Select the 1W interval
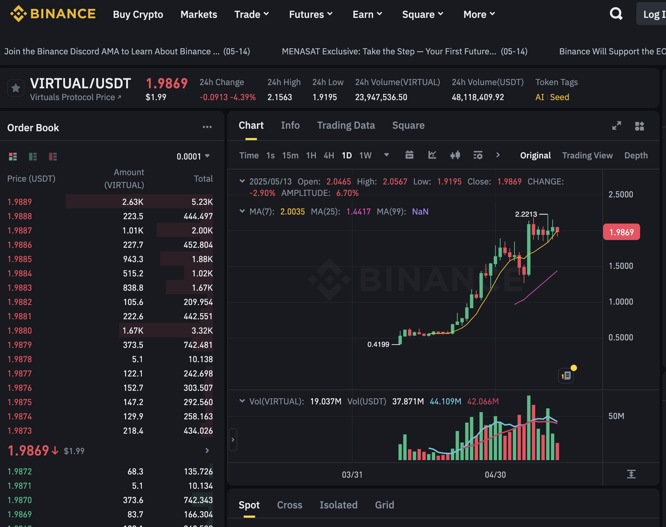The height and width of the screenshot is (527, 666). tap(366, 155)
